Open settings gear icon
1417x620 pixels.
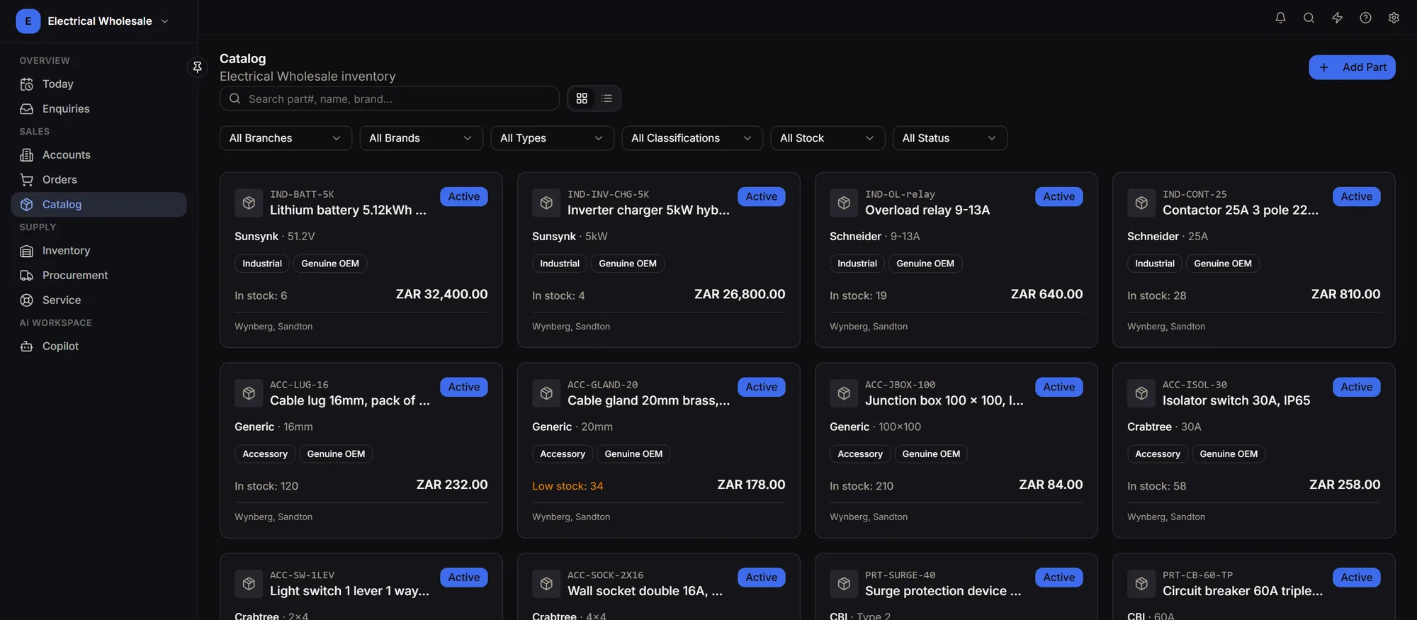(1394, 18)
